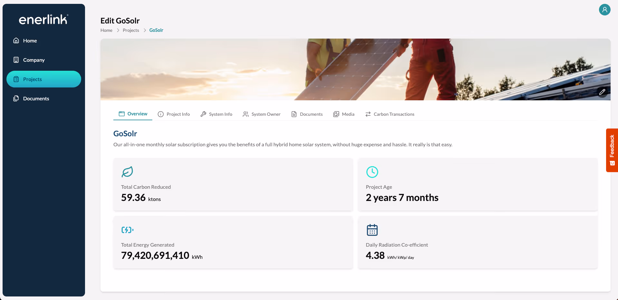Screen dimensions: 618x300
Task: Go to Home breadcrumb link
Action: click(106, 30)
